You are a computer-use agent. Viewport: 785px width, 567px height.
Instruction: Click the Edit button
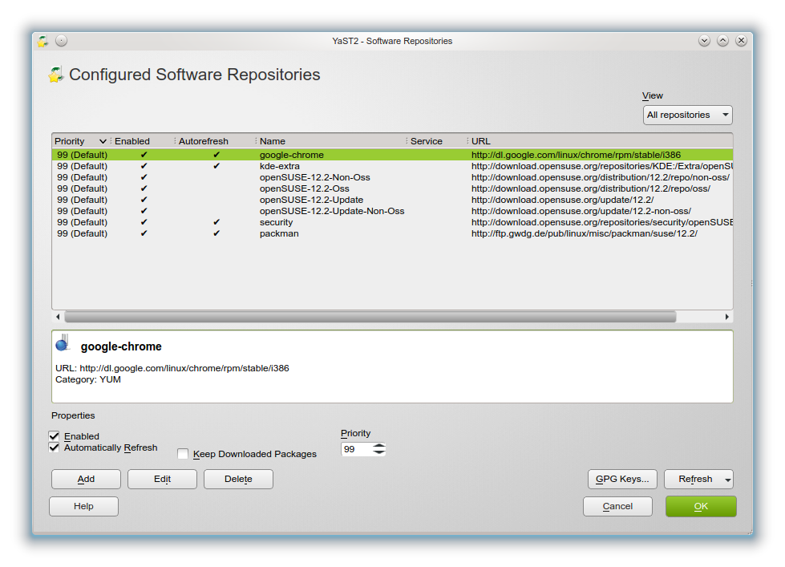(x=162, y=479)
